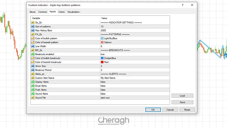
Task: Click the integer icon beside Arrow Size
Action: click(x=33, y=66)
